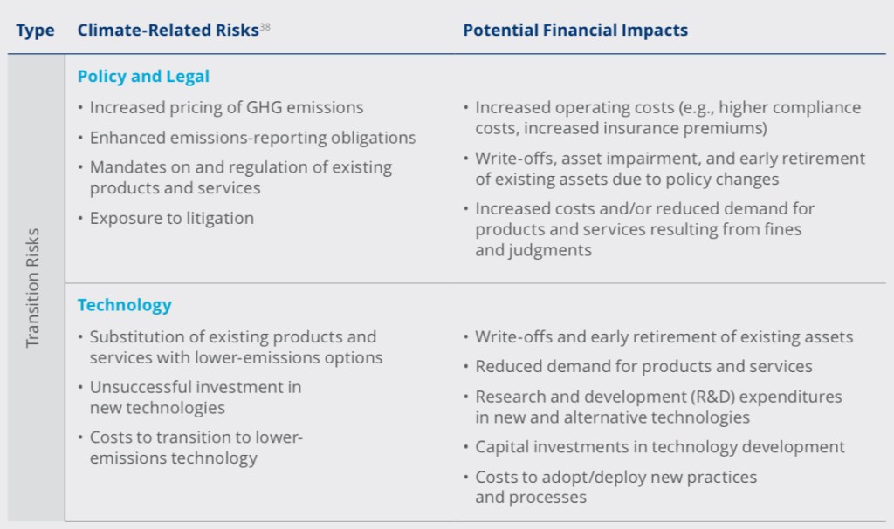Click "Increased pricing of GHG emissions" bullet
Image resolution: width=894 pixels, height=529 pixels.
pyautogui.click(x=226, y=108)
